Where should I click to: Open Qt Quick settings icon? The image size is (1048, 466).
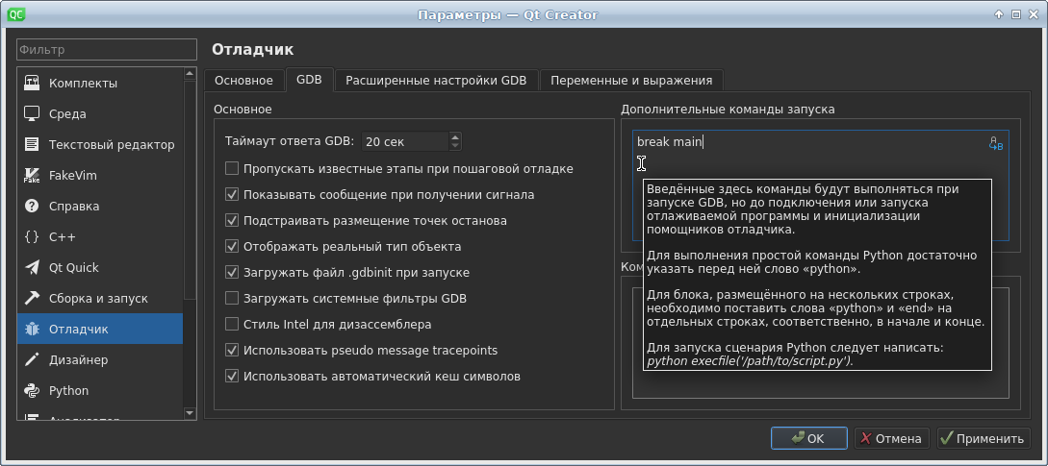tap(32, 267)
